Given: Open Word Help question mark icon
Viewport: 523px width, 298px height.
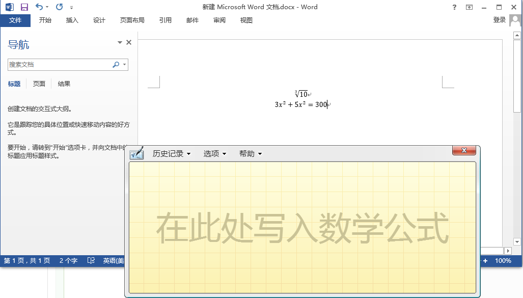Looking at the screenshot, I should coord(454,7).
